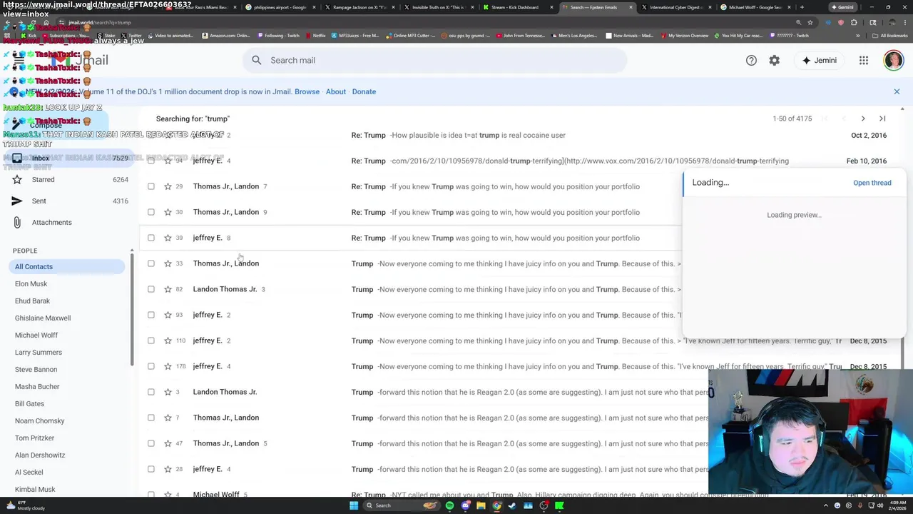Go to next page of search results
The image size is (913, 514).
tap(863, 119)
